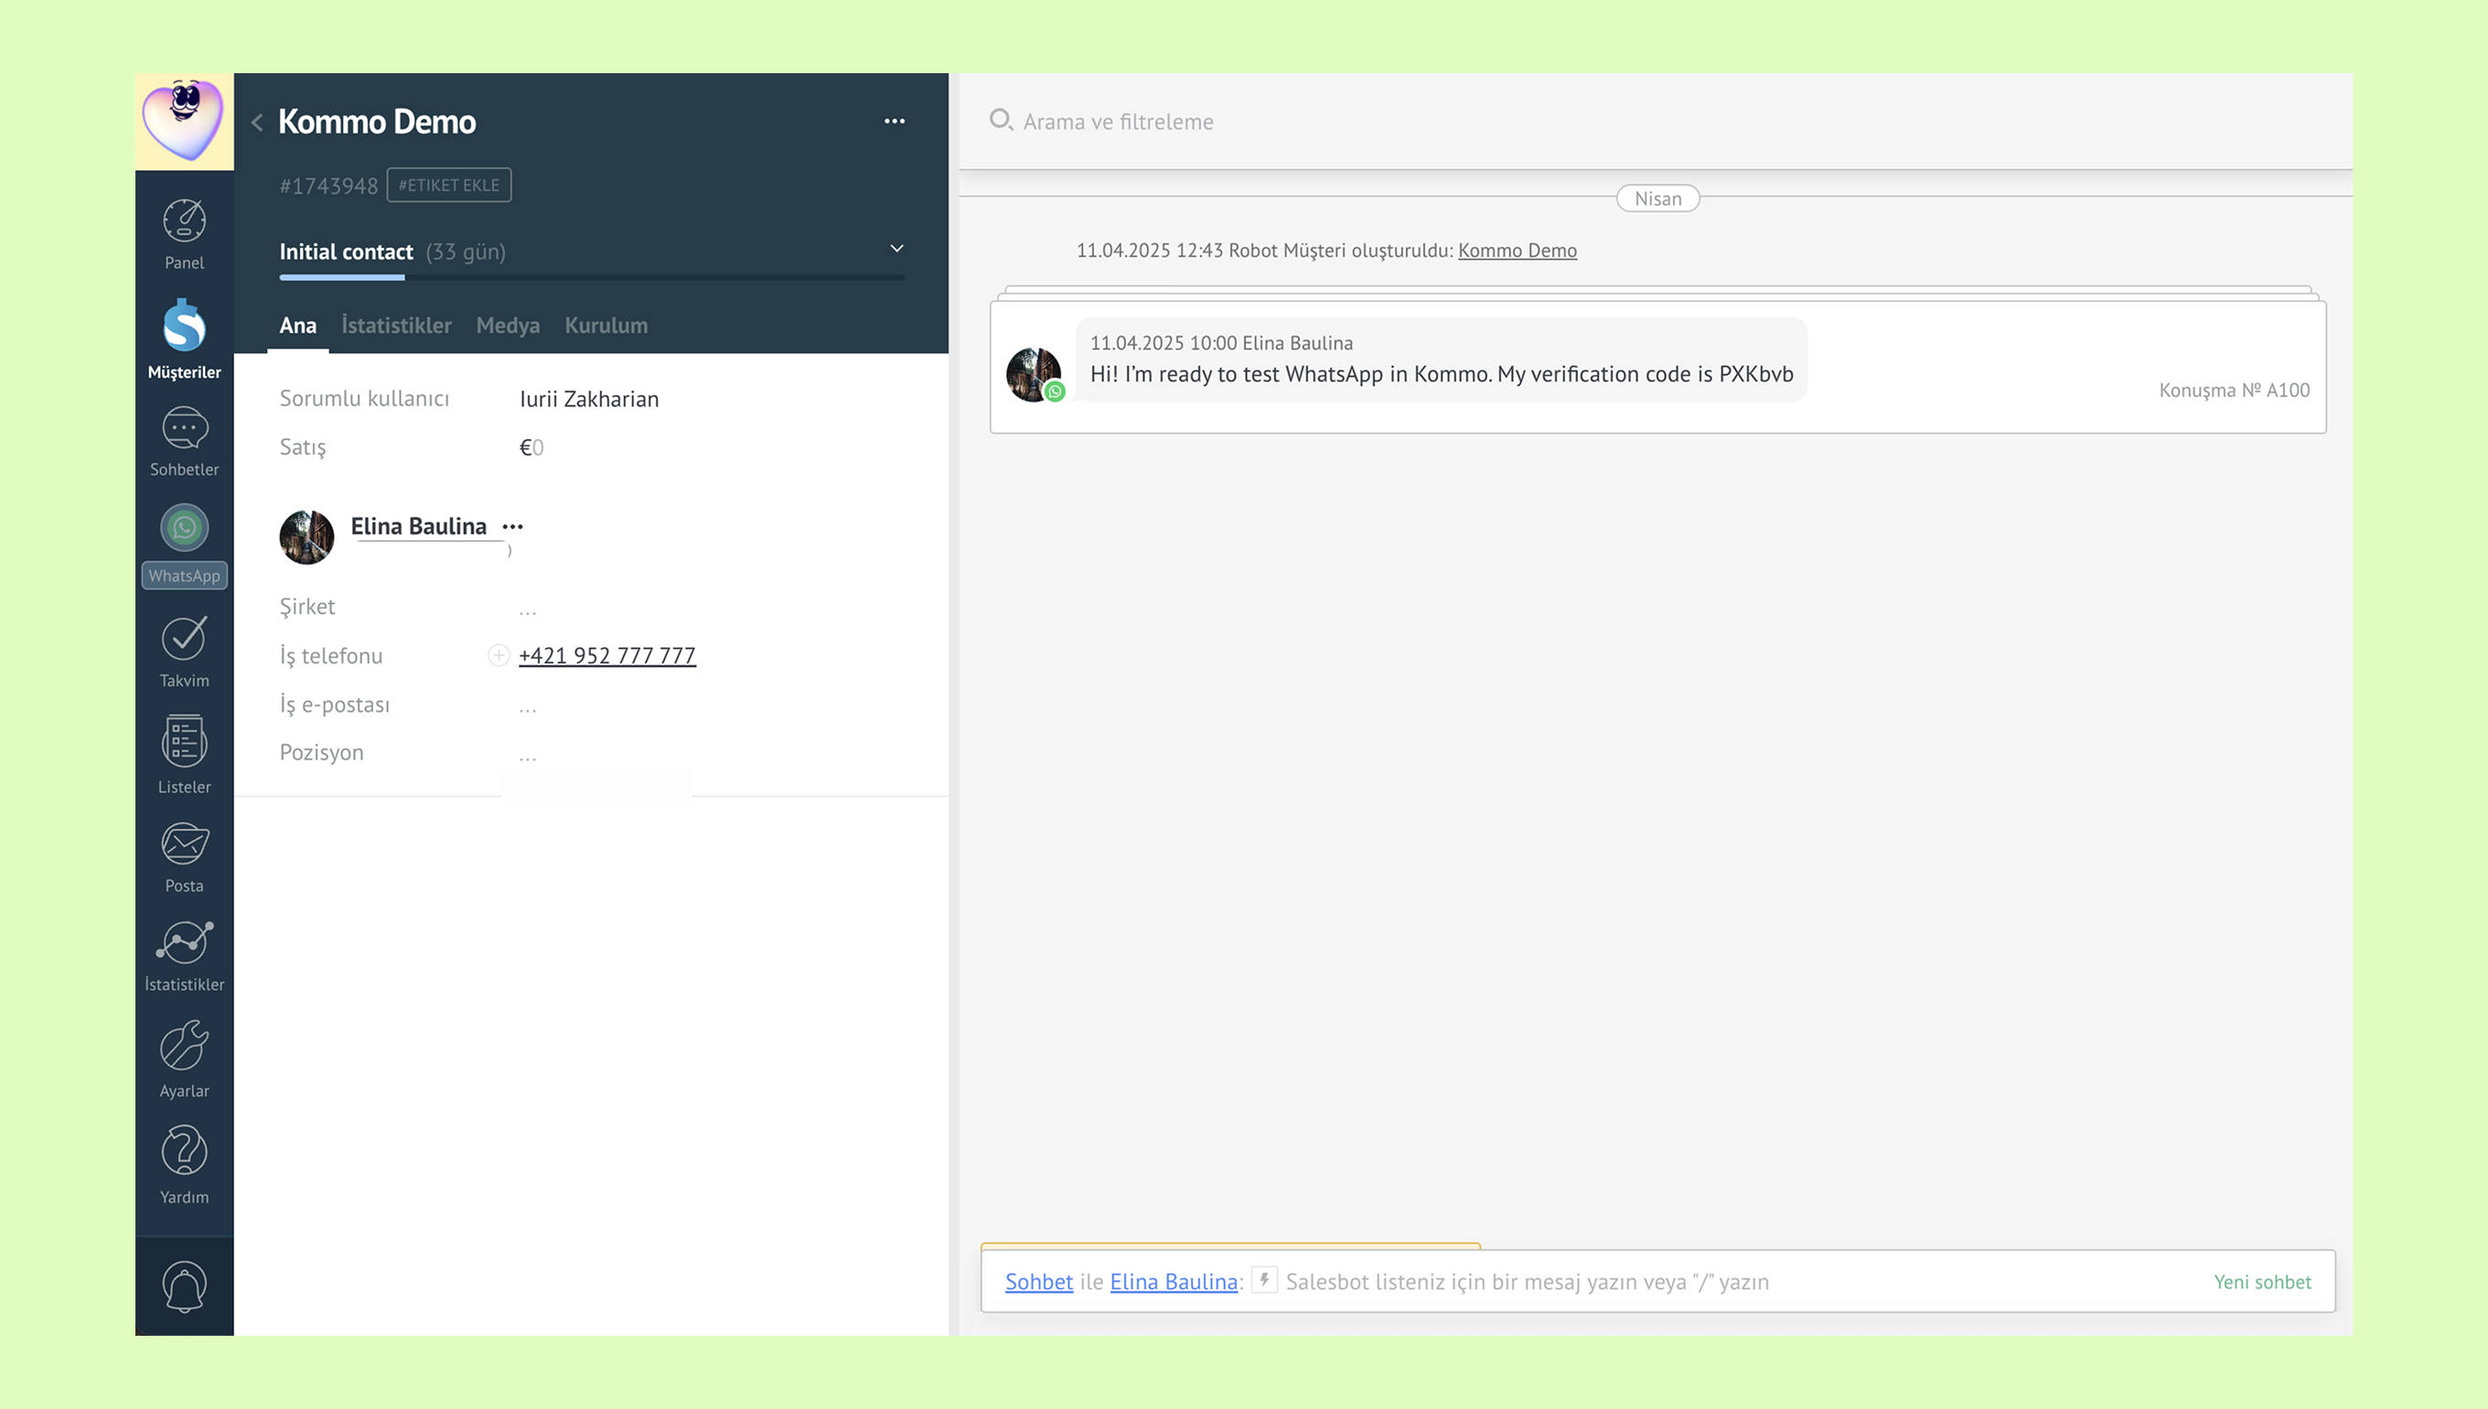Click Elina Baulina contact name
Image resolution: width=2488 pixels, height=1409 pixels.
click(418, 525)
